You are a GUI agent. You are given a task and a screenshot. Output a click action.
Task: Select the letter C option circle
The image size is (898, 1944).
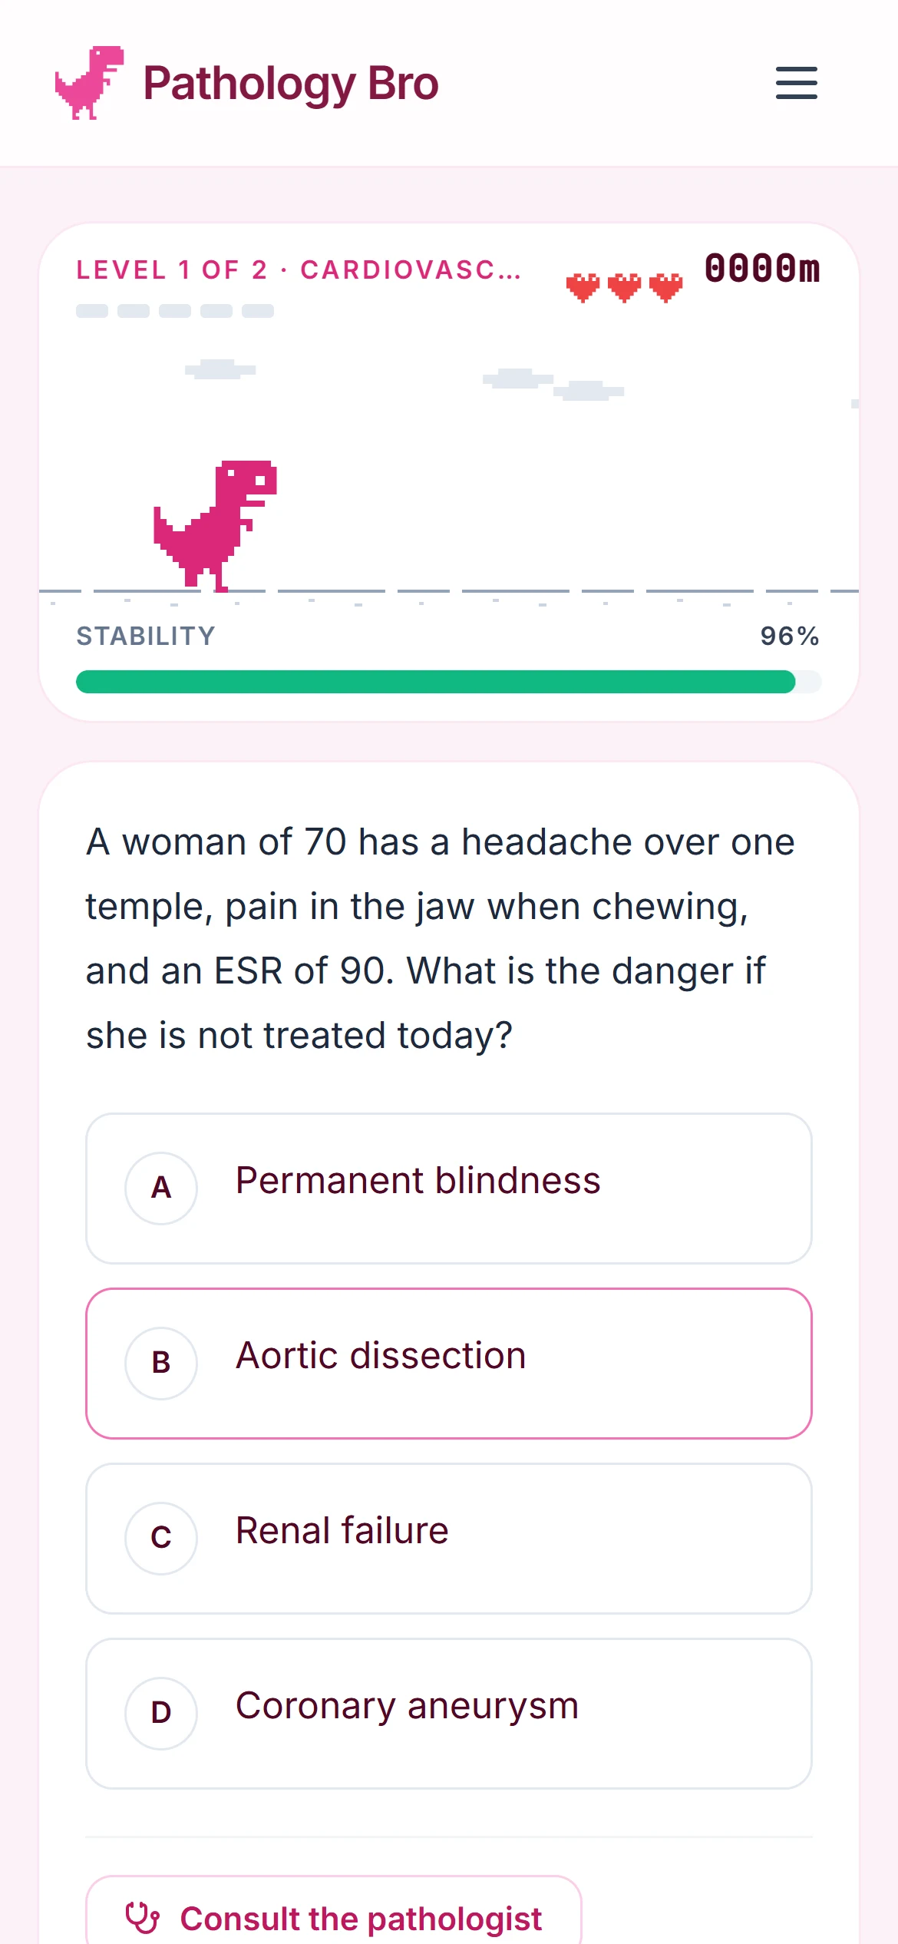(x=161, y=1538)
